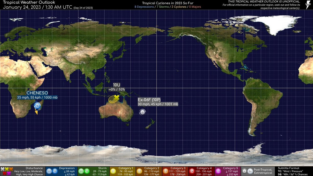Click the 'Category 5' legend title

click(x=231, y=168)
